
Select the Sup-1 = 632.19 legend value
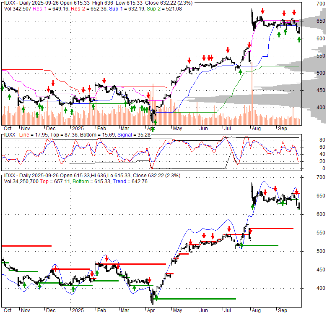[x=127, y=9]
